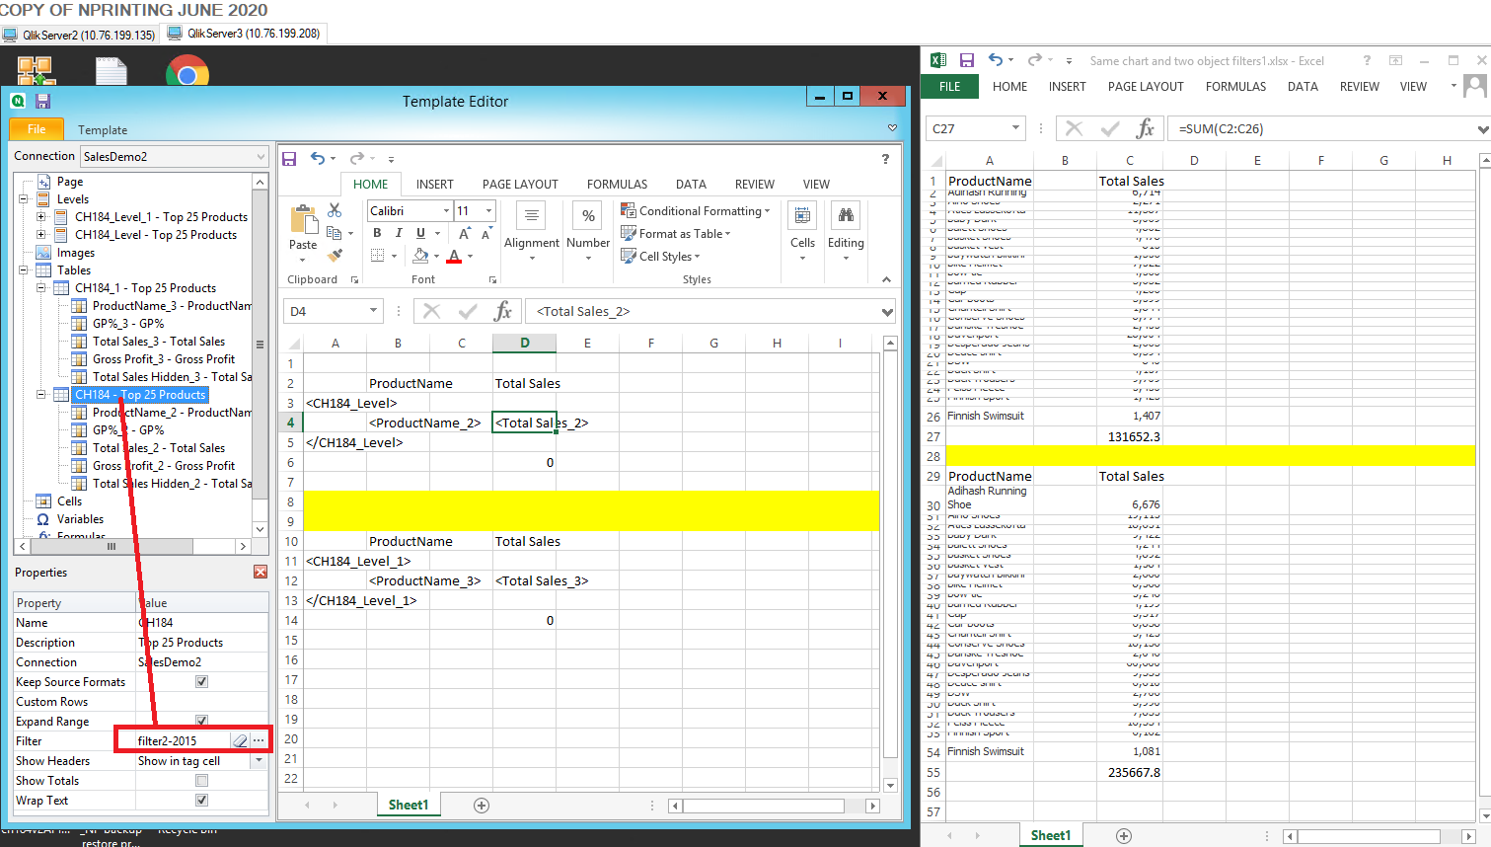Screen dimensions: 1491x847
Task: Select Total Sales_3 node in Tables tree
Action: [x=158, y=342]
